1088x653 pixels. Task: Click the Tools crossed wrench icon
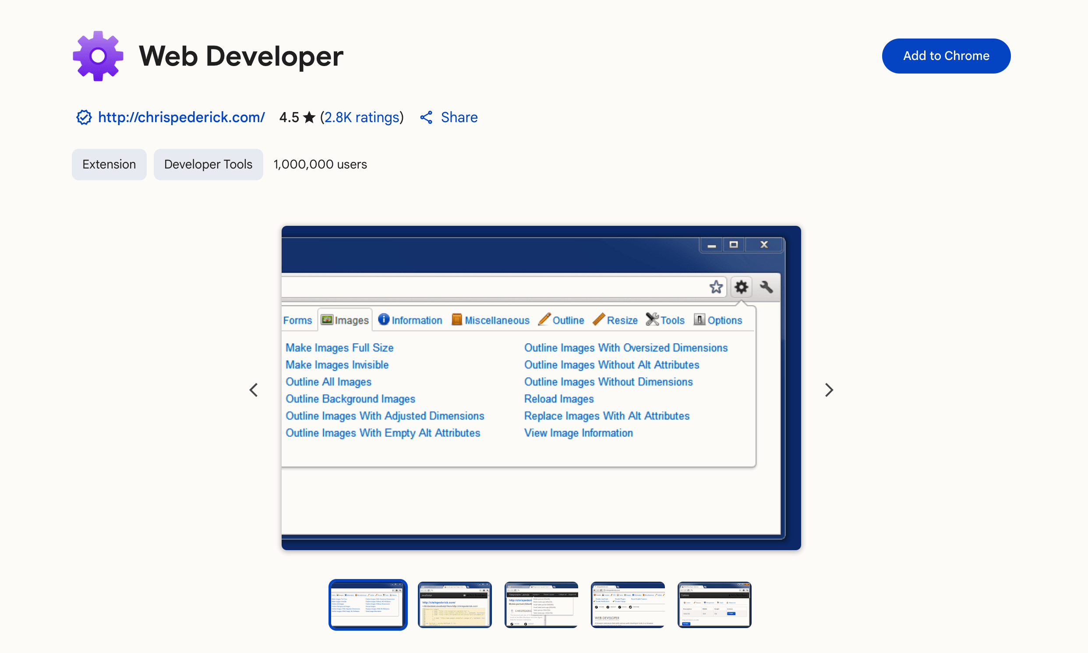[x=652, y=319]
